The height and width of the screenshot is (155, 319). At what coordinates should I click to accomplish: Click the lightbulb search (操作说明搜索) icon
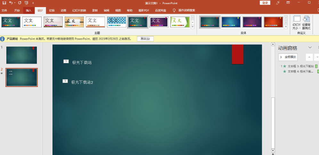click(174, 10)
